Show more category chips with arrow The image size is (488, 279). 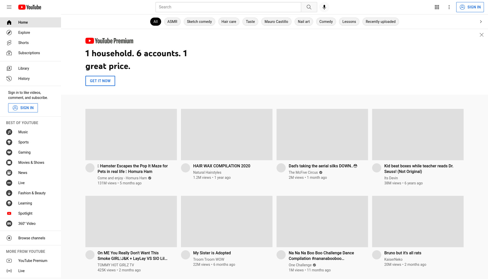pos(481,22)
